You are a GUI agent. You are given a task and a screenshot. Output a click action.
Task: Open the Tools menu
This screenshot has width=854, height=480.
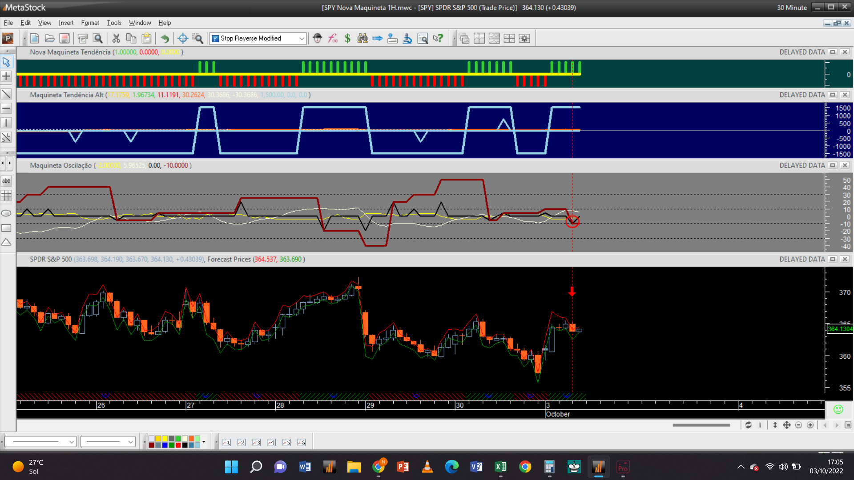[x=114, y=23]
